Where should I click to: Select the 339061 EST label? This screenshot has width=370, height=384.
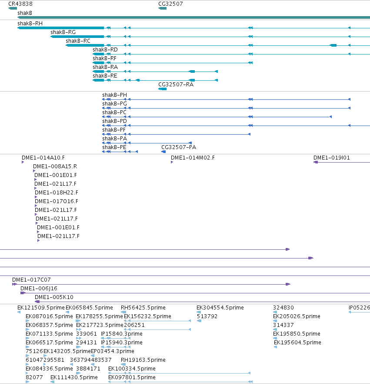pyautogui.click(x=87, y=334)
